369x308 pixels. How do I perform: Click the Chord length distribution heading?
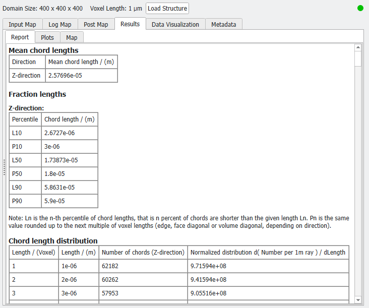click(53, 241)
